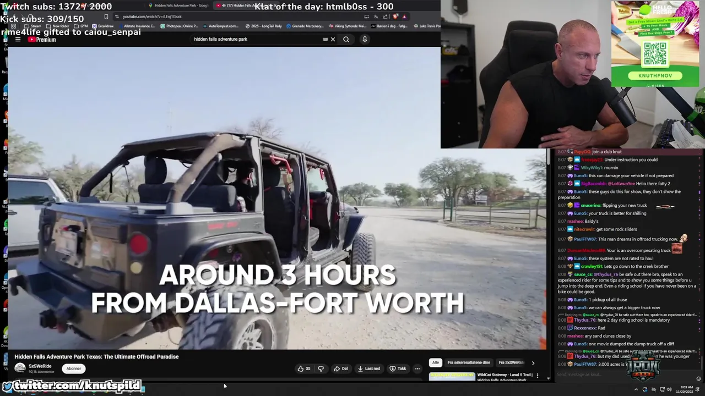This screenshot has height=396, width=705.
Task: Subscribe using the Abonner button
Action: click(x=73, y=369)
